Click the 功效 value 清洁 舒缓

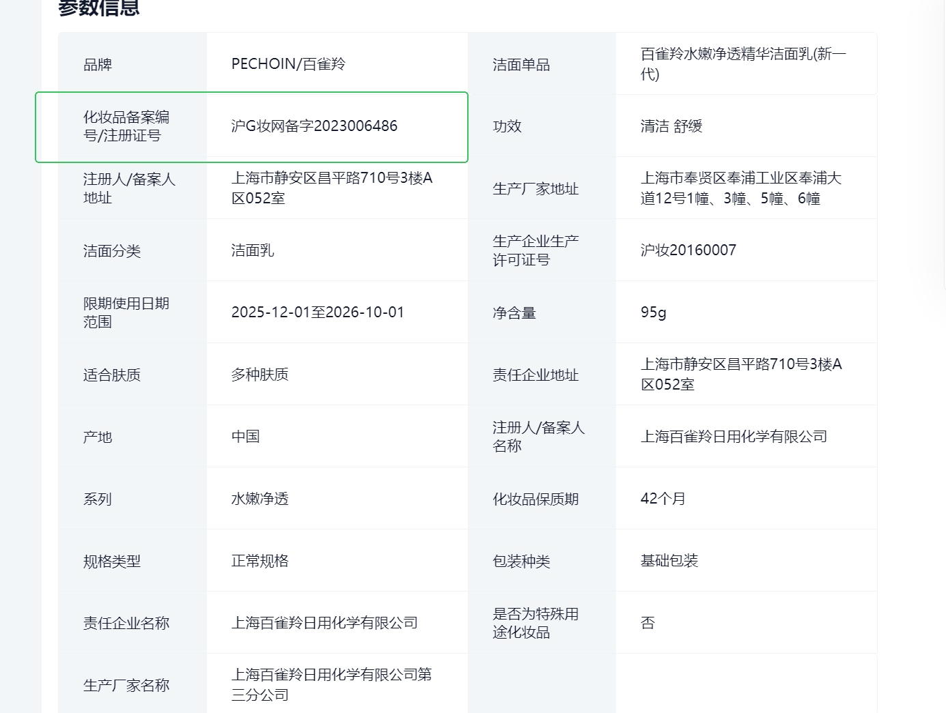(x=671, y=126)
